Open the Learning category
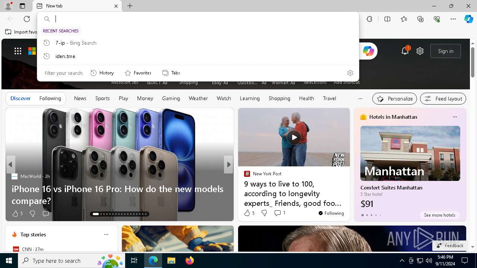 [250, 98]
